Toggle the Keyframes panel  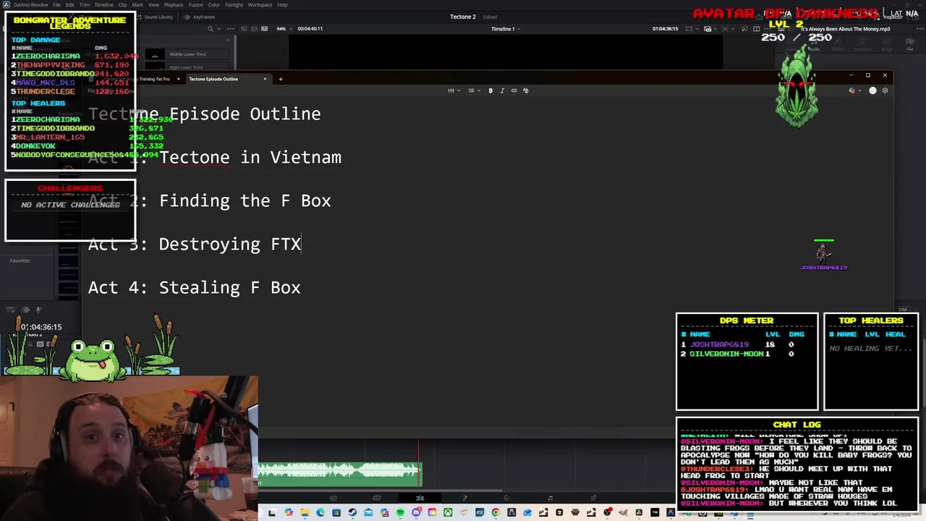point(200,17)
